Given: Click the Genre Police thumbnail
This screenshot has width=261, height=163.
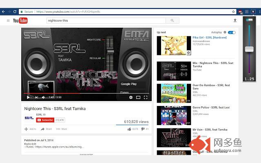Looking at the screenshot, I should (174, 115).
